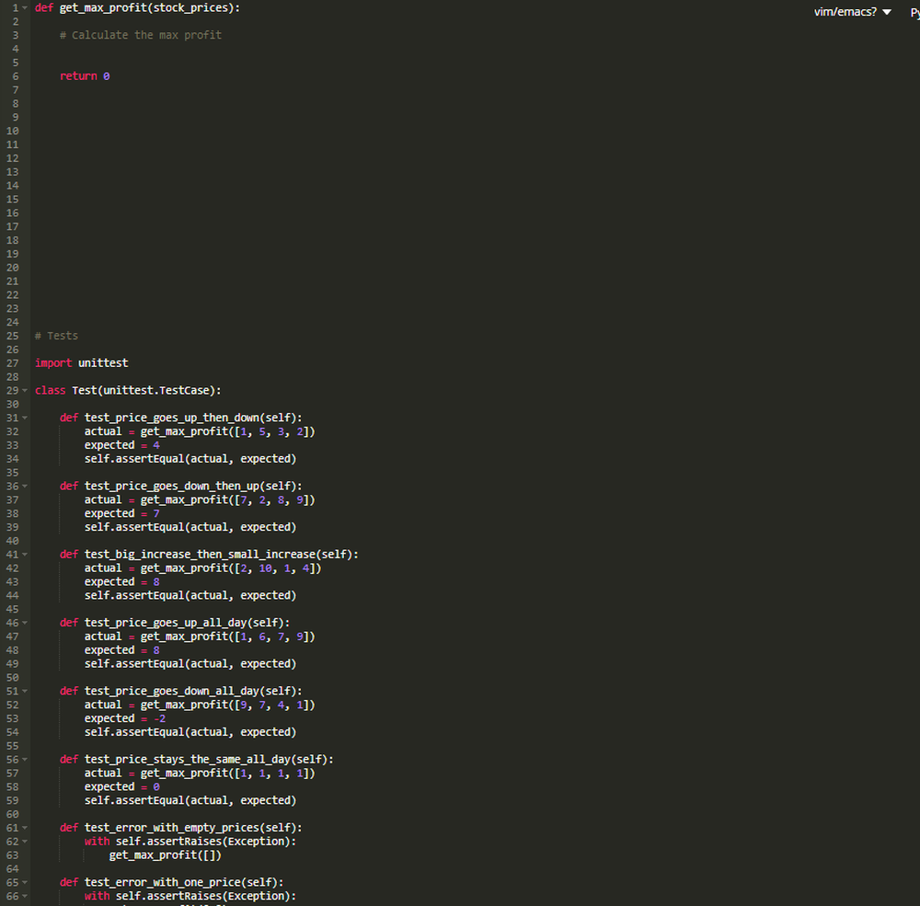Click get_max_profit([2, 10, 1, 4]) call
920x906 pixels.
231,568
